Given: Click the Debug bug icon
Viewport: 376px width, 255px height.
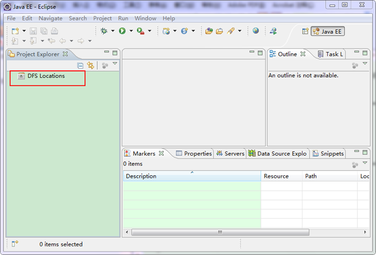Looking at the screenshot, I should [104, 31].
